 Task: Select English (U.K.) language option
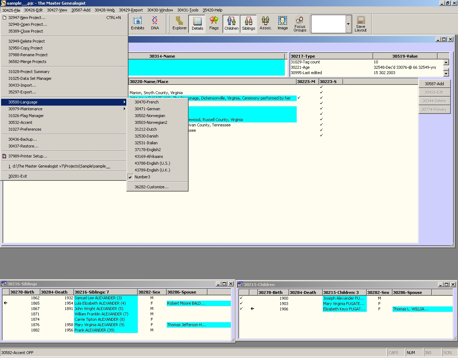pyautogui.click(x=157, y=170)
